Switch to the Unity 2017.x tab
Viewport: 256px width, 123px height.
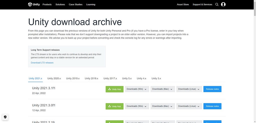[110, 78]
